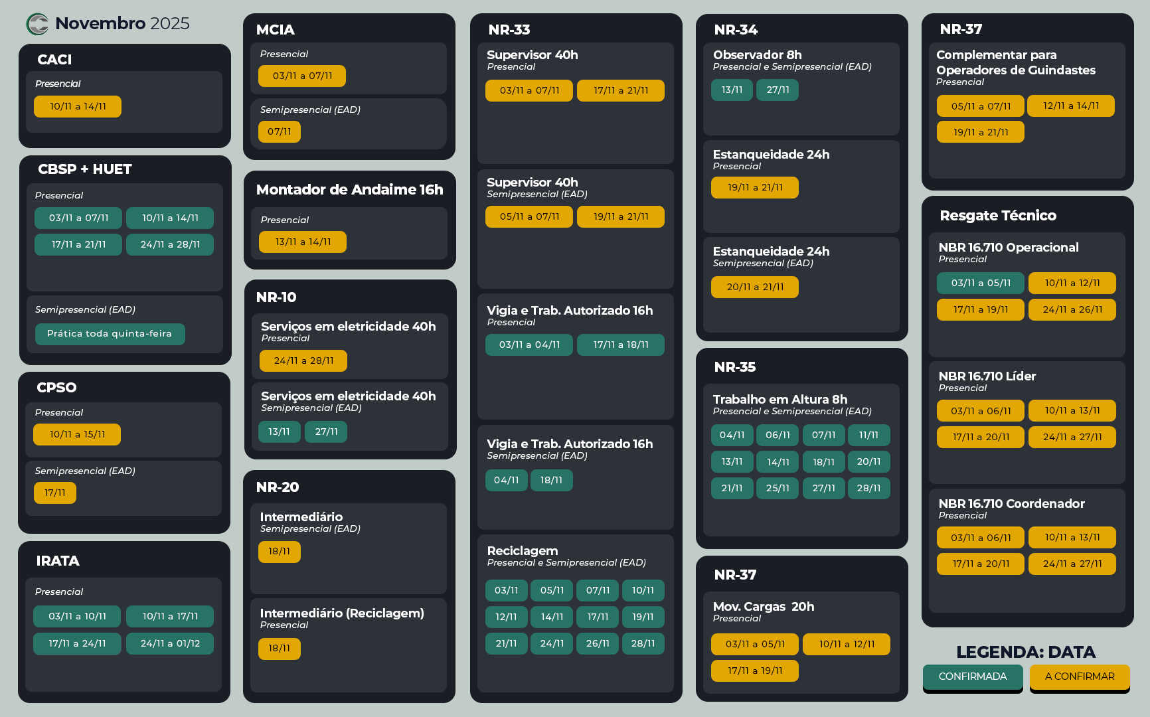Select CPSO Semipresencial date 17/11

55,493
